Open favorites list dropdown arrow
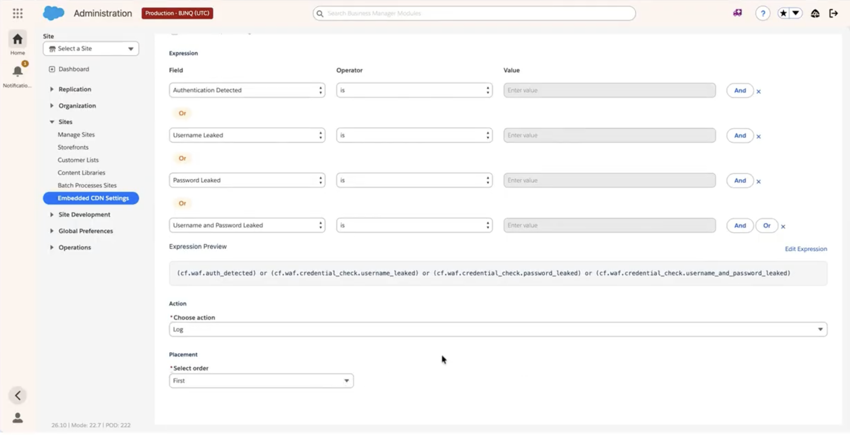This screenshot has height=435, width=850. tap(796, 13)
